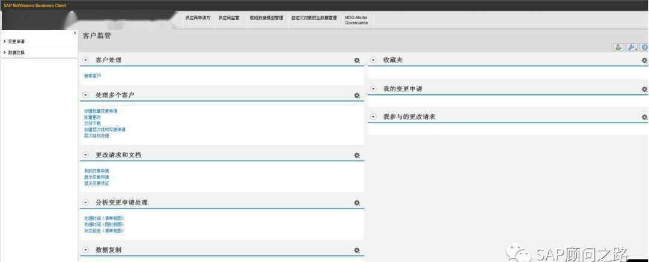The height and width of the screenshot is (262, 649).
Task: Click the 客户监管 page heading
Action: point(97,36)
